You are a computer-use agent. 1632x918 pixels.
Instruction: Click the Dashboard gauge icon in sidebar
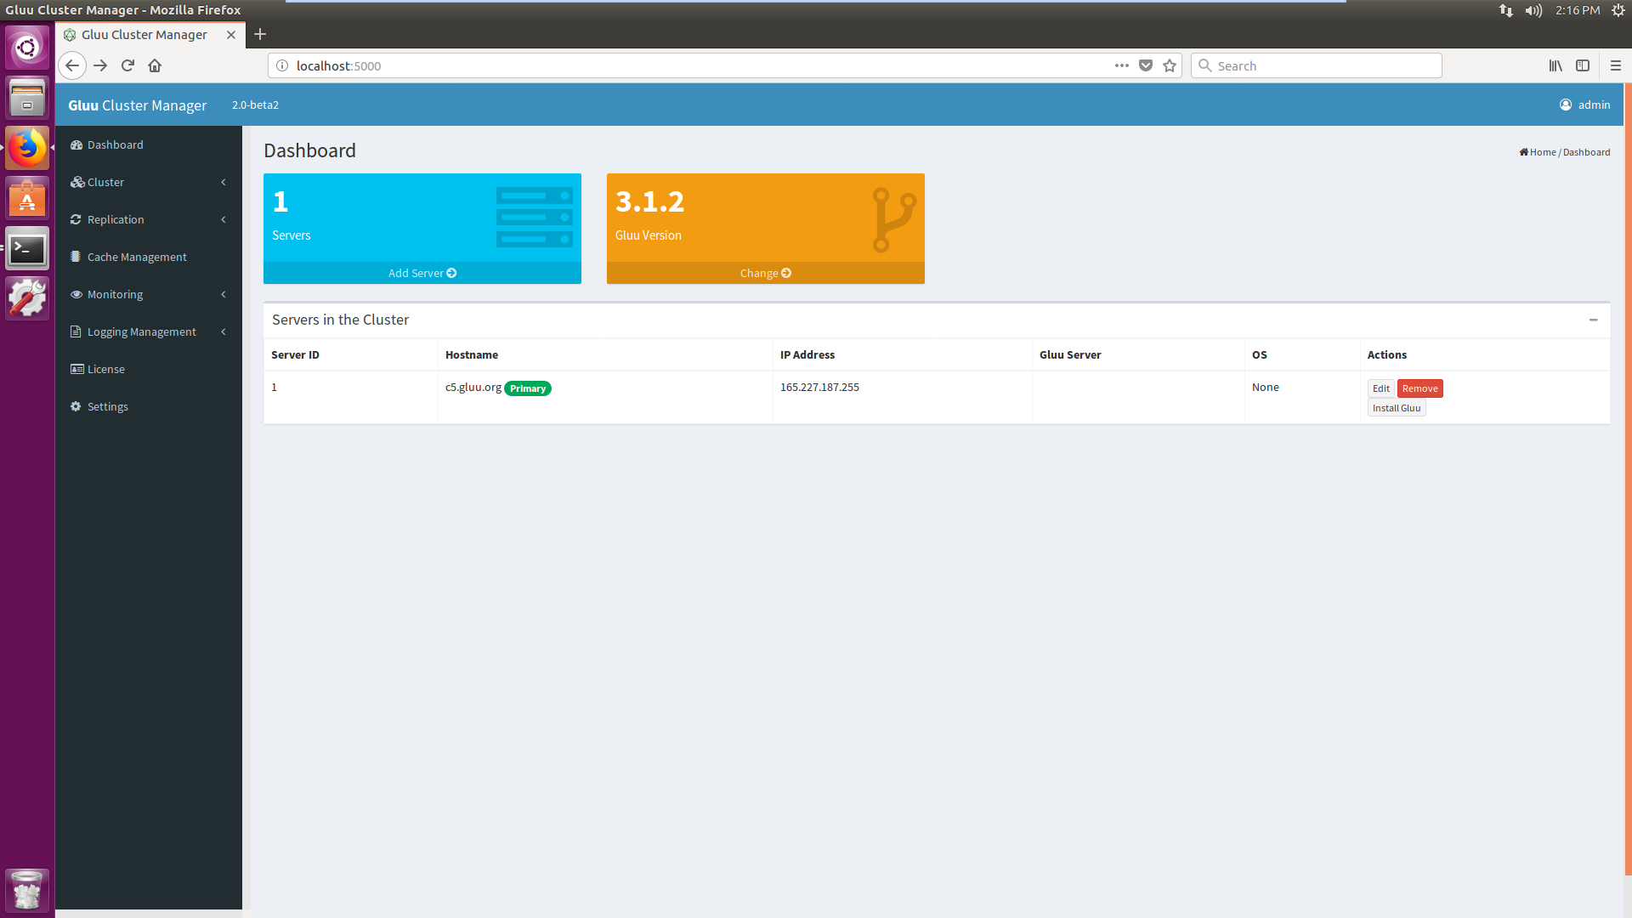[76, 144]
